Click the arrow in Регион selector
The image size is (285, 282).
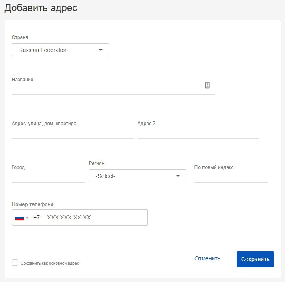pos(178,176)
